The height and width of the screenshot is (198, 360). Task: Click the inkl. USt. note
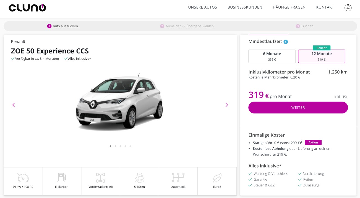[x=341, y=97]
